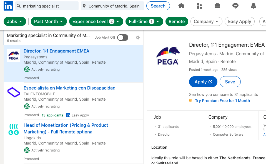Open the Full-time job type dropdown

coord(144,22)
